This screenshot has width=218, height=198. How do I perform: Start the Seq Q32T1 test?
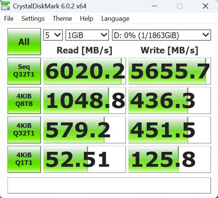point(24,71)
